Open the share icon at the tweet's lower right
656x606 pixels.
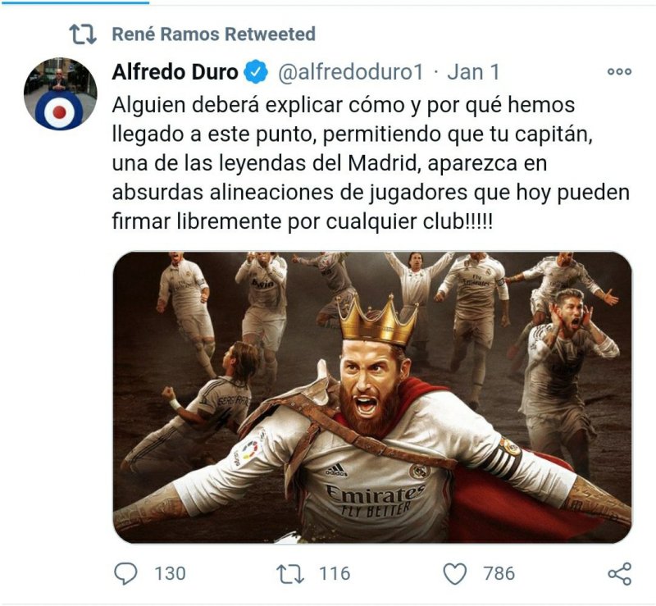point(620,574)
